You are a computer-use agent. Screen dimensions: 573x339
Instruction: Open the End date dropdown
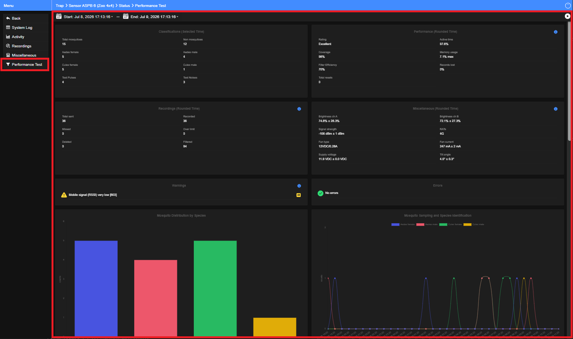point(154,17)
